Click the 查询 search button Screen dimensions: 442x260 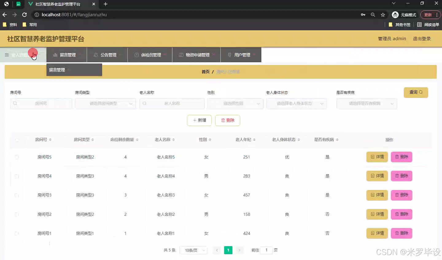[x=416, y=92]
